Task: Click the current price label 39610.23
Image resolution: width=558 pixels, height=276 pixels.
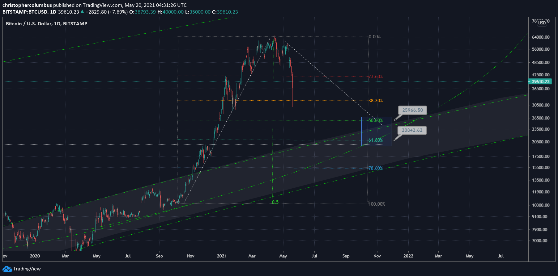Action: point(540,82)
